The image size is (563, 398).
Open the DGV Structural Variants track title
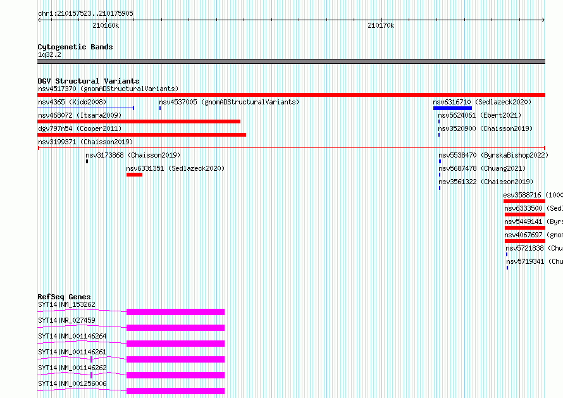(89, 81)
